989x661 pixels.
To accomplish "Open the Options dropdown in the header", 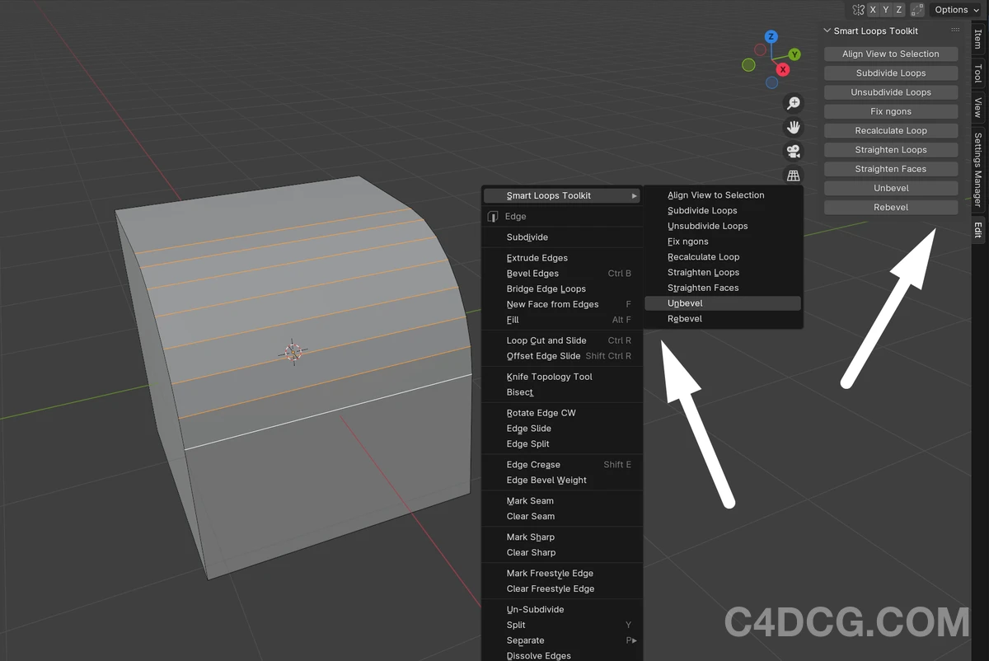I will [x=954, y=9].
